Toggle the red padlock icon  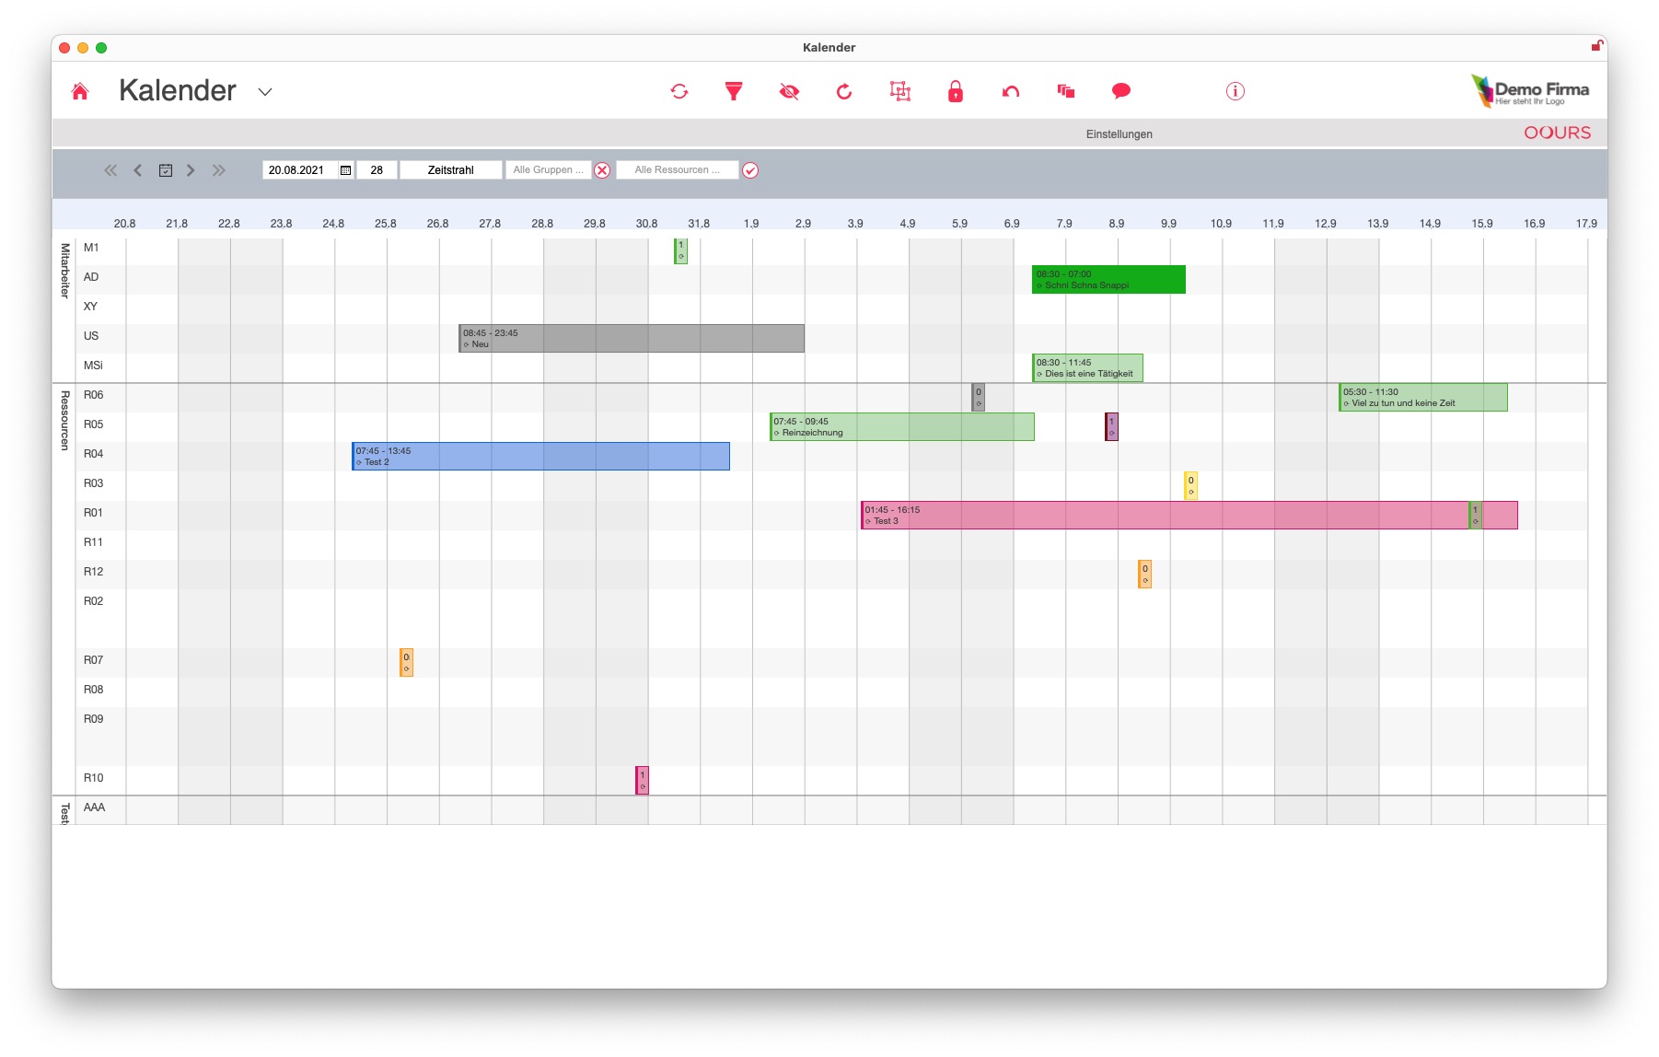[x=956, y=91]
